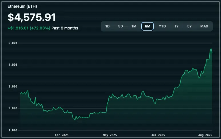Click the chart's highest price peak
Image resolution: width=221 pixels, height=139 pixels.
coord(211,49)
